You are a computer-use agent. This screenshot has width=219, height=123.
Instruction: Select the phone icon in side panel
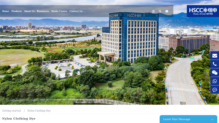(x=215, y=64)
